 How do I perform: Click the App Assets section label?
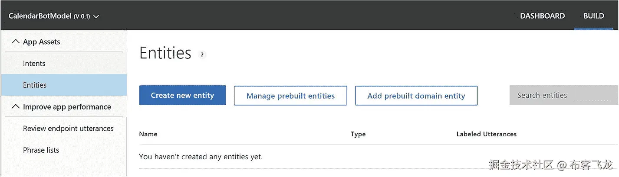42,42
